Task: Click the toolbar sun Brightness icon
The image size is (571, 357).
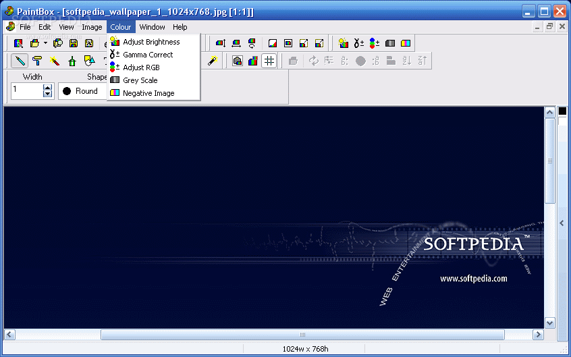Action: pyautogui.click(x=343, y=43)
